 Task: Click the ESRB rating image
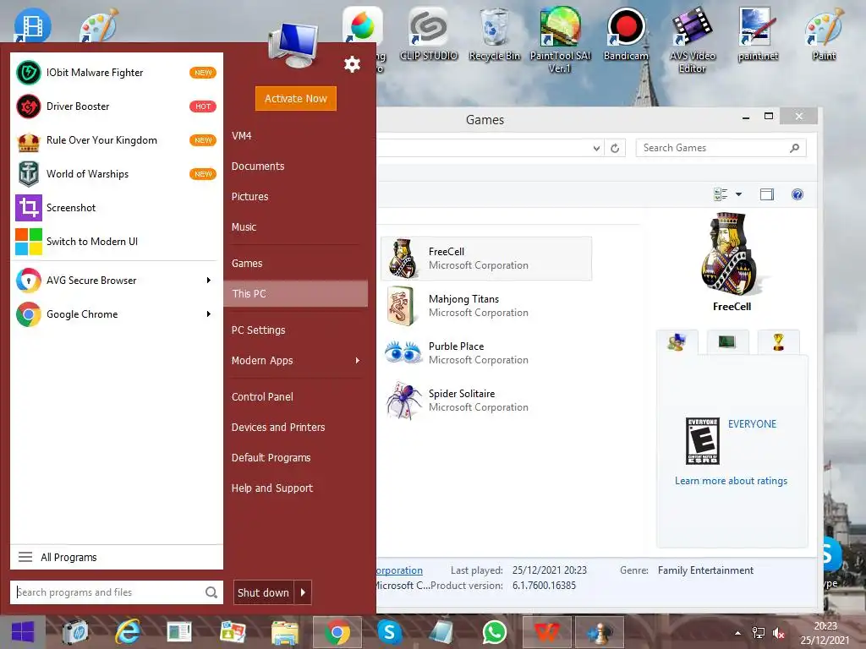(702, 441)
